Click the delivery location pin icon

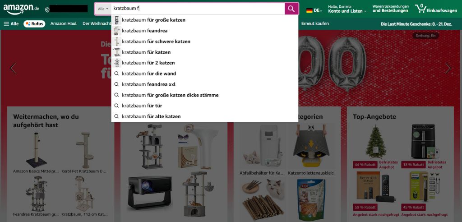[x=47, y=10]
